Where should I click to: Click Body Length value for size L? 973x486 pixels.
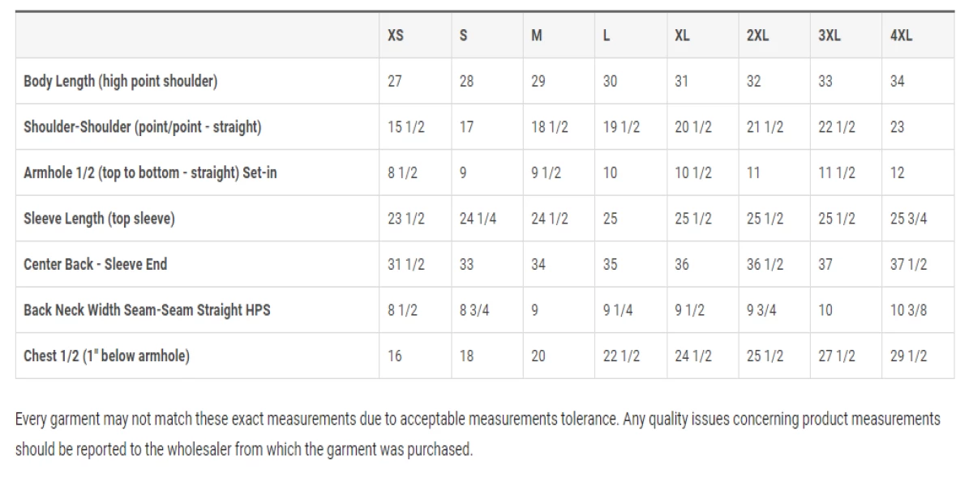tap(610, 81)
